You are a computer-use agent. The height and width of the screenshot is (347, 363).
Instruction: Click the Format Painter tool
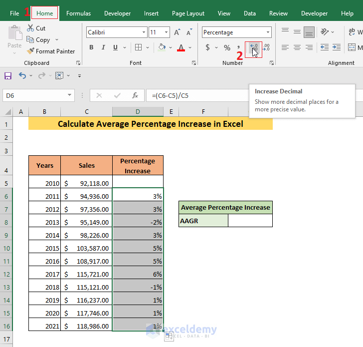pyautogui.click(x=50, y=51)
